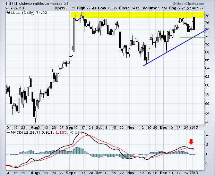This screenshot has width=215, height=176.
Task: Click the company name lululemon athletica
Action: [34, 3]
